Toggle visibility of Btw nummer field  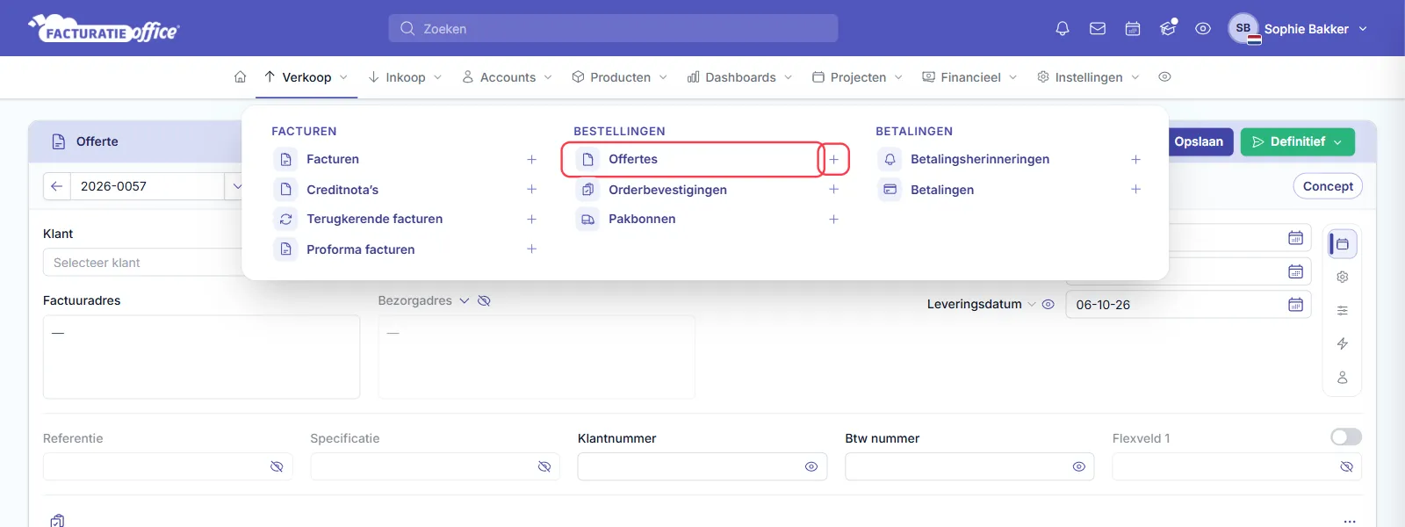tap(1079, 466)
